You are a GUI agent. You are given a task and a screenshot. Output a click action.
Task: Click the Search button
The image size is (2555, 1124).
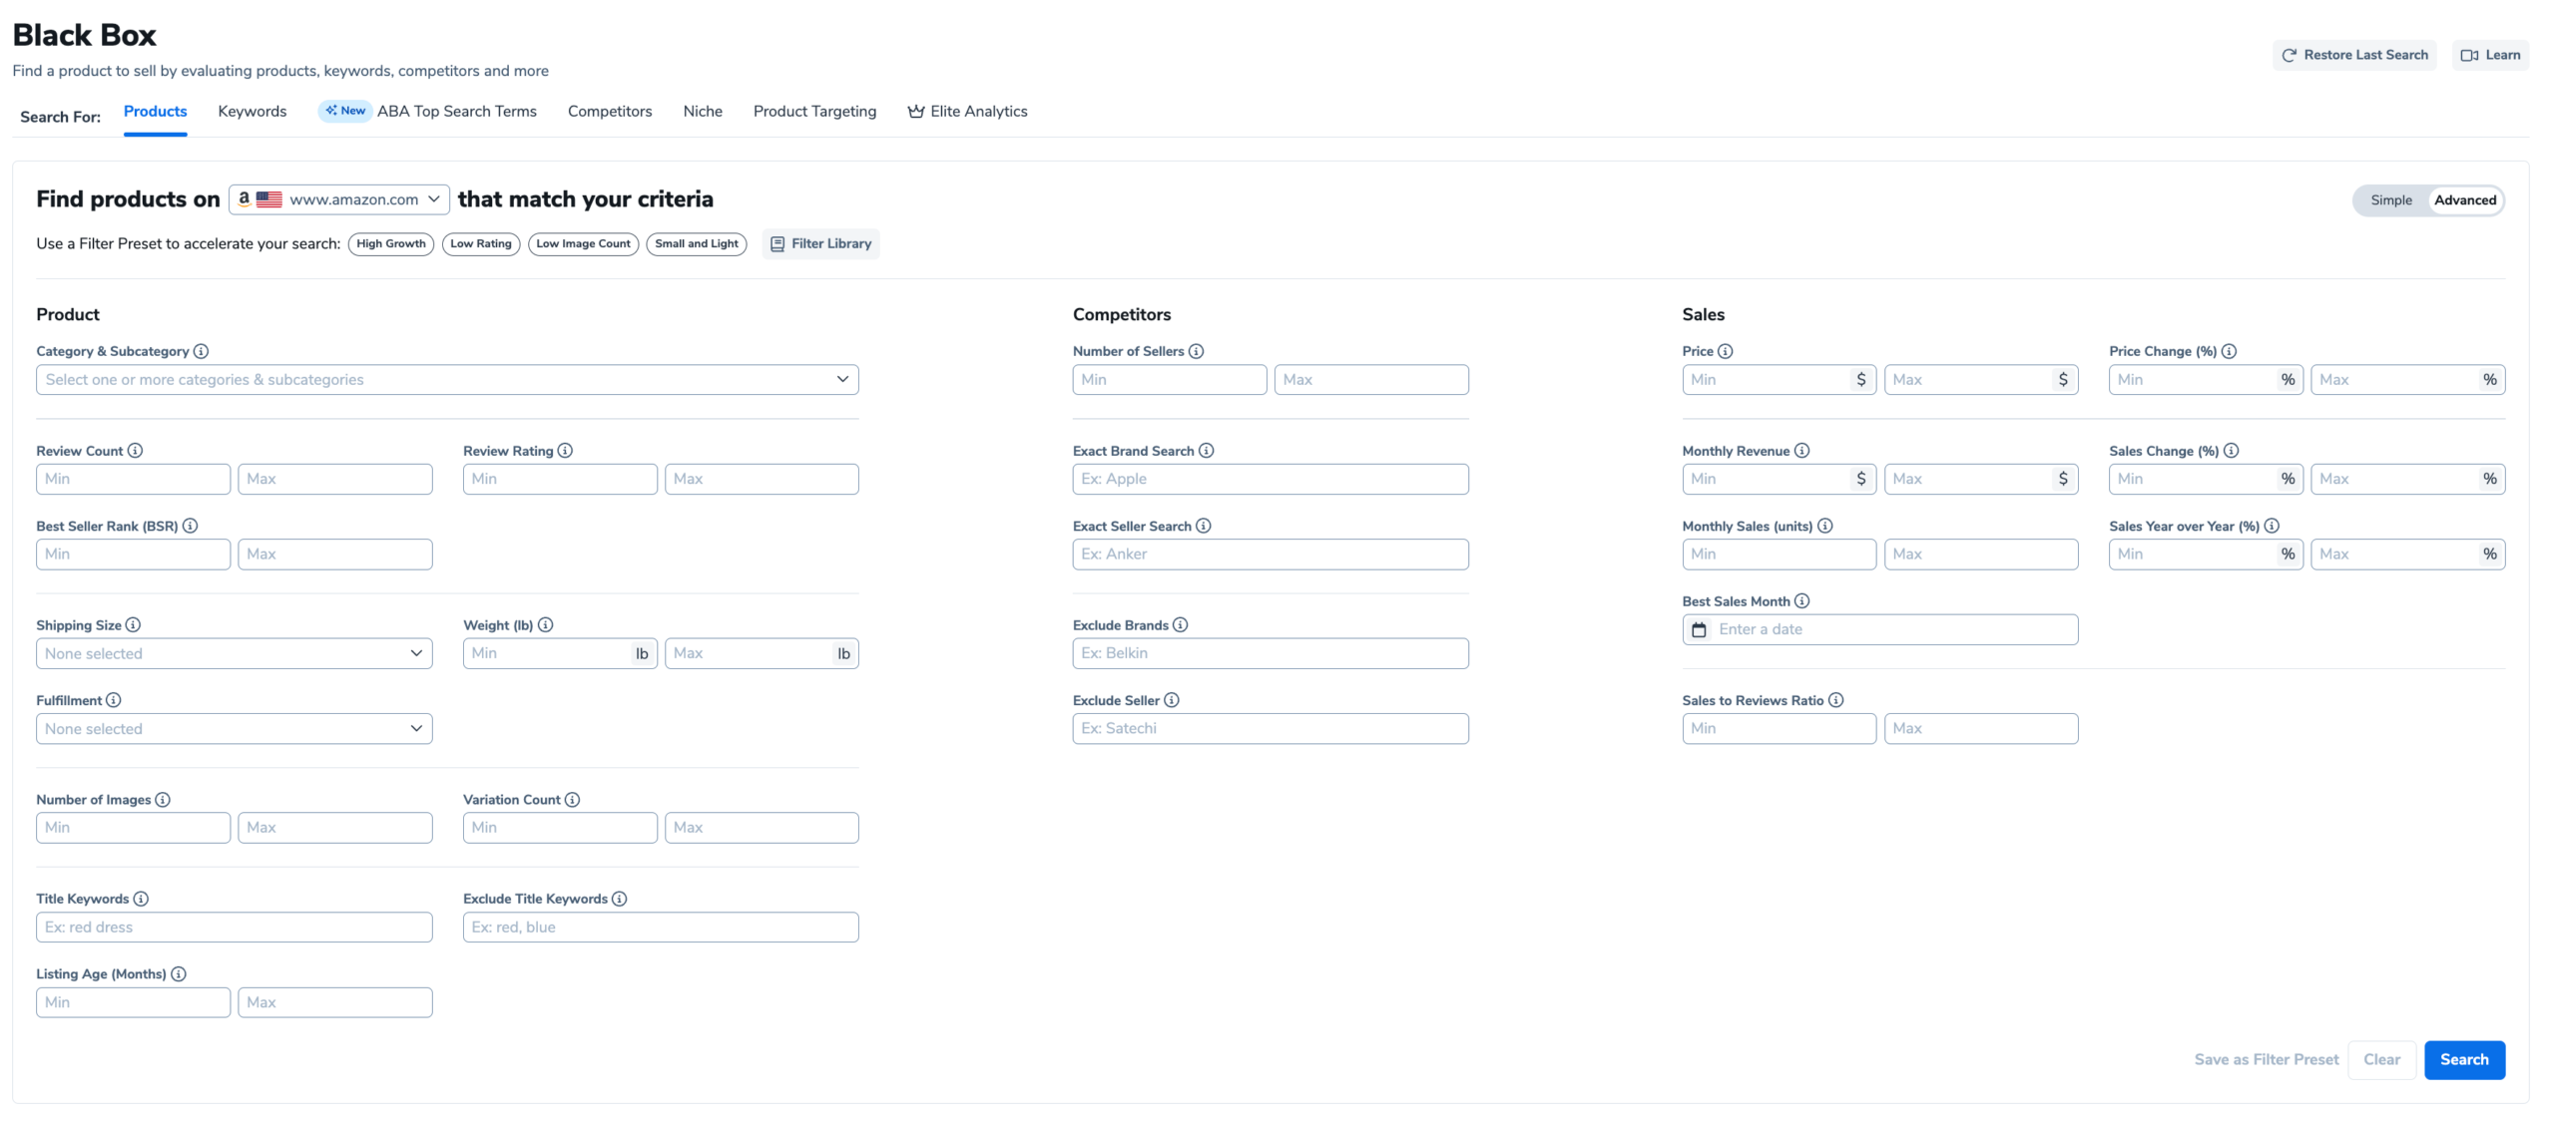(2464, 1059)
